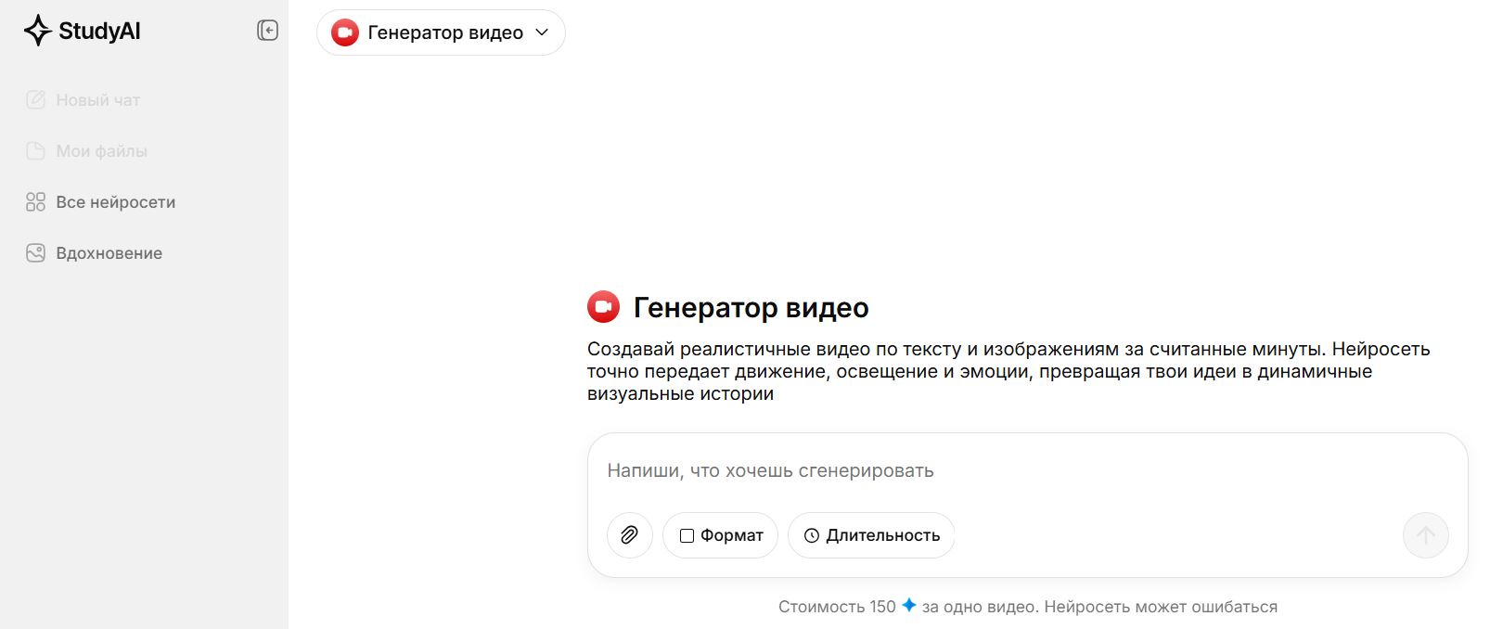
Task: Open the Формат options picker
Action: pyautogui.click(x=720, y=535)
